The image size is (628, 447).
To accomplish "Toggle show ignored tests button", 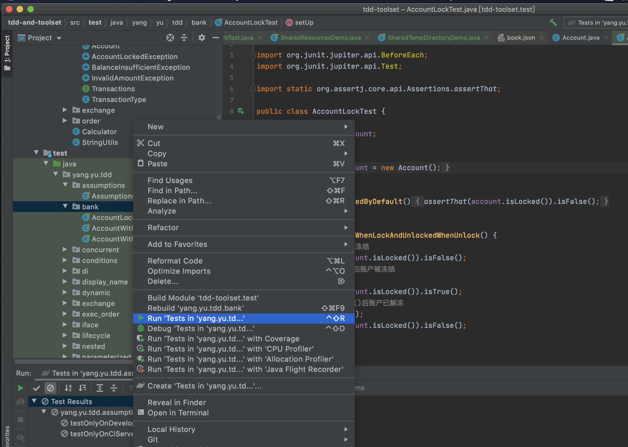I will pos(50,388).
